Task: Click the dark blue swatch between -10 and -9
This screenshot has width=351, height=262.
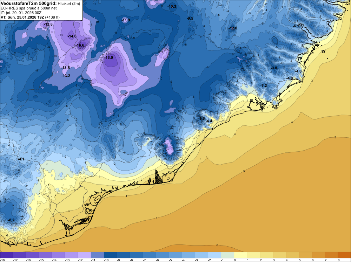Action: coord(110,255)
